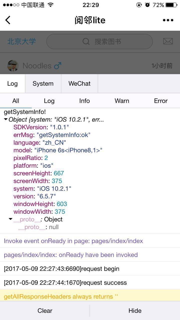Open the envelope messages icon

point(168,41)
